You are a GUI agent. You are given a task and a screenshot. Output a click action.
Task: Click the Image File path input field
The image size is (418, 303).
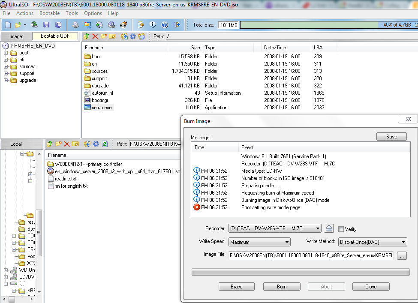(311, 255)
